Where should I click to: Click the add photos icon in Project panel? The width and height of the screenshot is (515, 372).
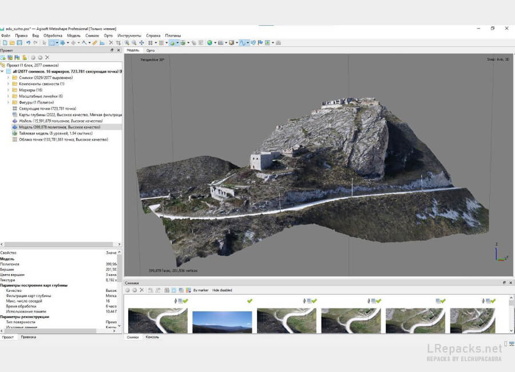point(10,57)
